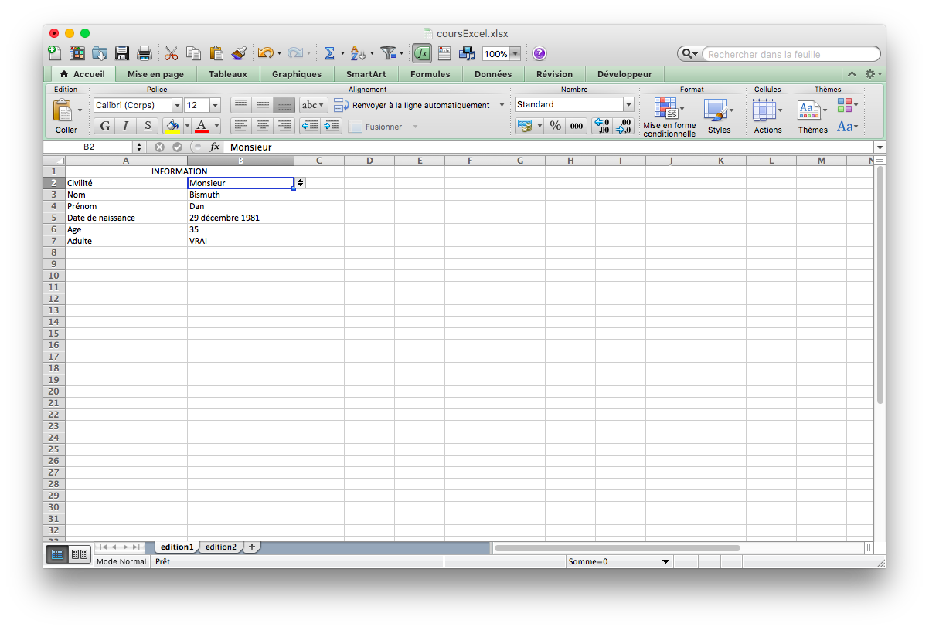This screenshot has width=929, height=630.
Task: Open the Sort A-Z tool
Action: pos(357,53)
